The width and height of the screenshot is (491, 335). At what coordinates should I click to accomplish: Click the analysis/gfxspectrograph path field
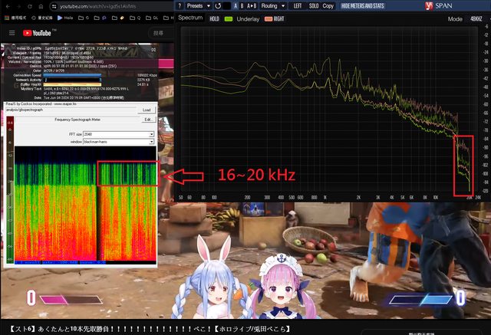point(71,110)
